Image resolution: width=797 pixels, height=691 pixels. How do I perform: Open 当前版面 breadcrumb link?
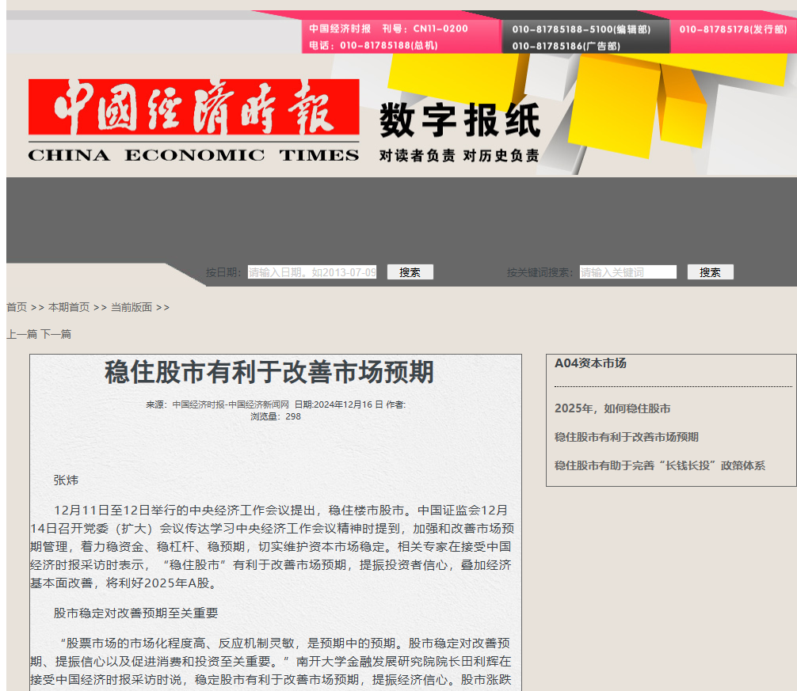pos(131,307)
